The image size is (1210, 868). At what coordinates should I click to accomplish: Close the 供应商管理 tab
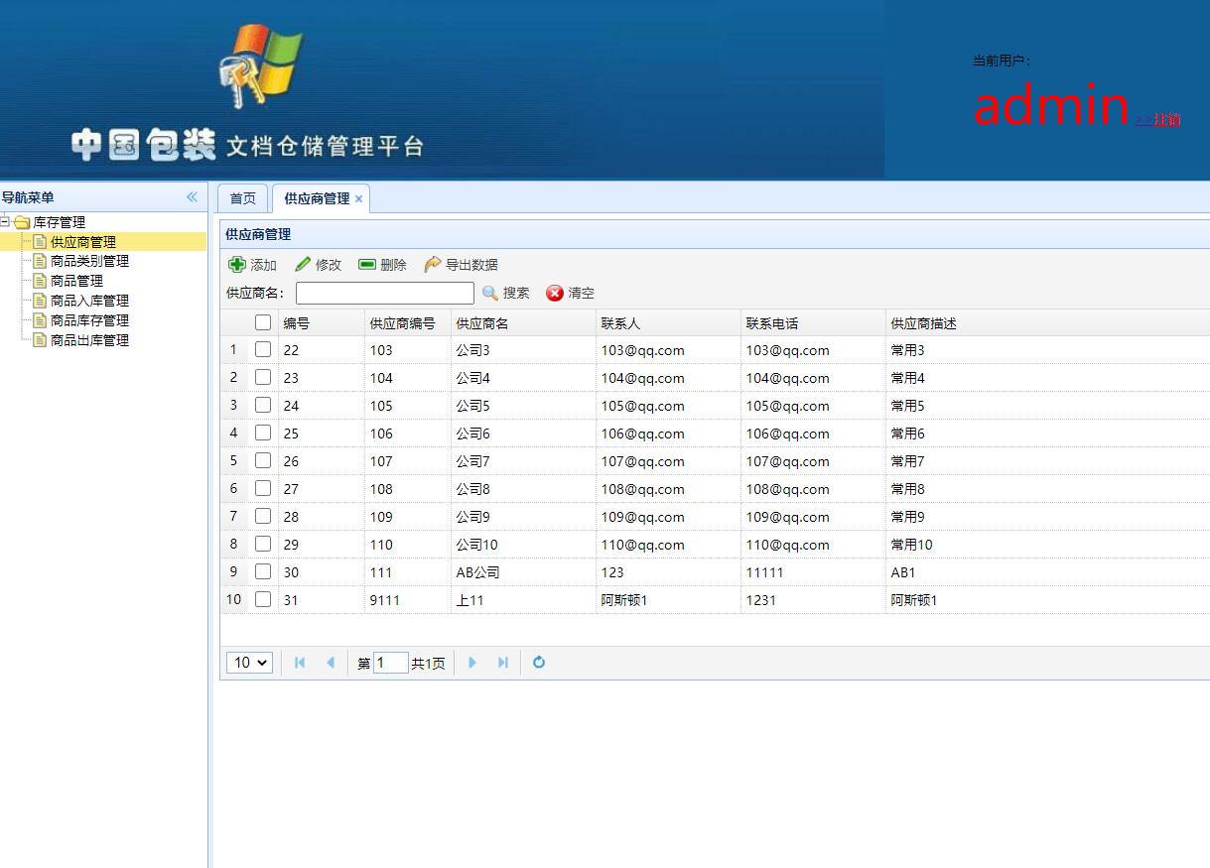click(358, 198)
